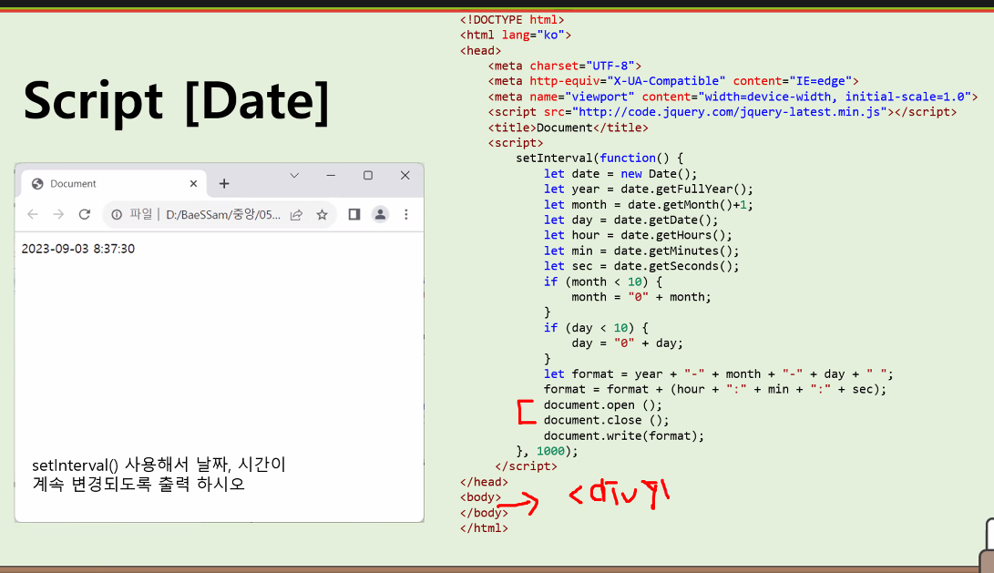Click the meta charset UTF-8 line
Image resolution: width=994 pixels, height=573 pixels.
coord(564,66)
